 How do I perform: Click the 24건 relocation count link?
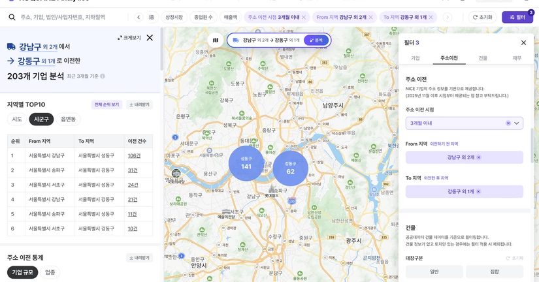click(133, 185)
